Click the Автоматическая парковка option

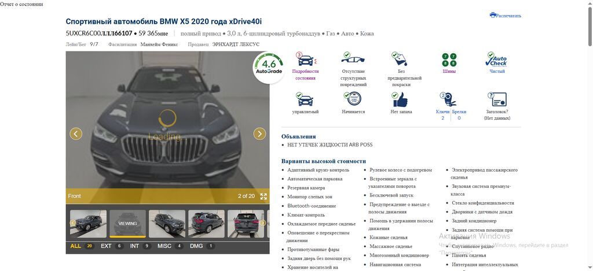point(315,179)
